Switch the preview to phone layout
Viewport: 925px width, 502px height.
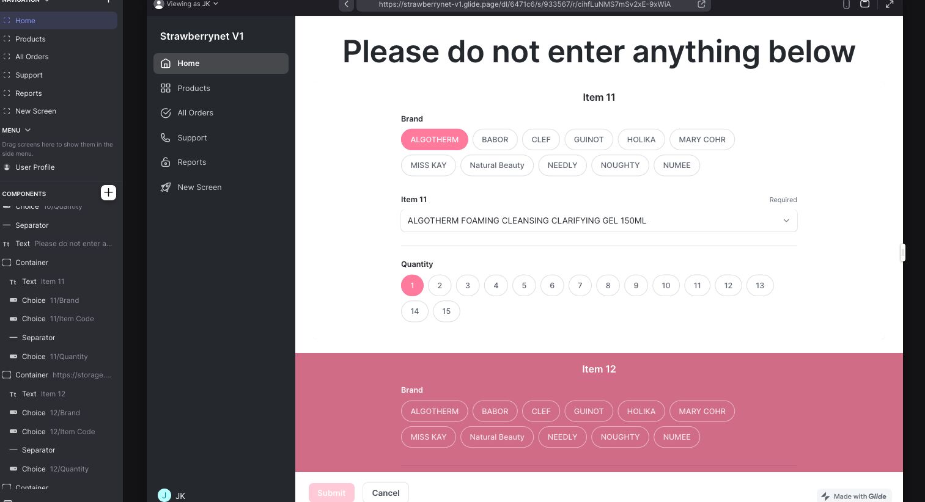pyautogui.click(x=846, y=4)
